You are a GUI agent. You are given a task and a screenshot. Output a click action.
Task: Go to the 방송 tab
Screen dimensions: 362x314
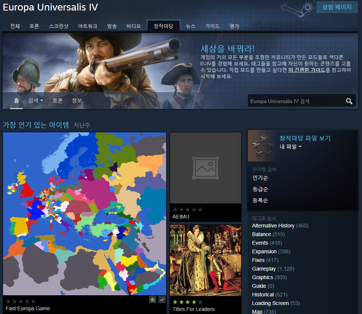click(x=112, y=26)
